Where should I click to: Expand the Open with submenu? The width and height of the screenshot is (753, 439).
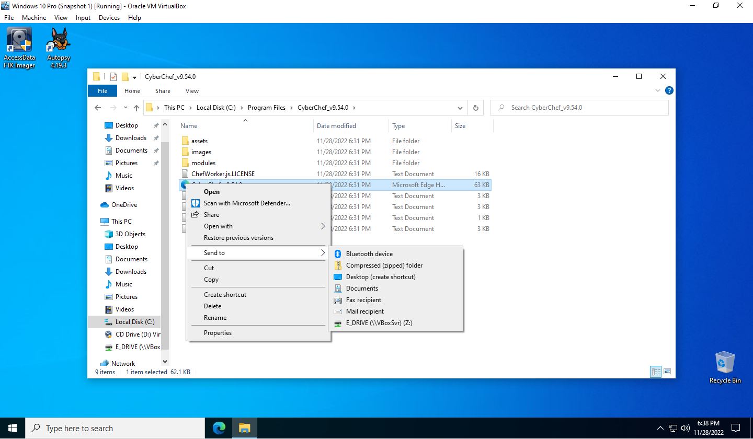pos(258,226)
